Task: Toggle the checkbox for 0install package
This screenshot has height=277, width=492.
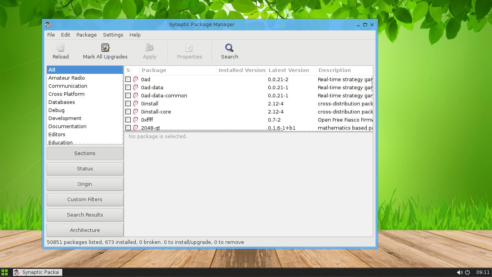Action: click(128, 103)
